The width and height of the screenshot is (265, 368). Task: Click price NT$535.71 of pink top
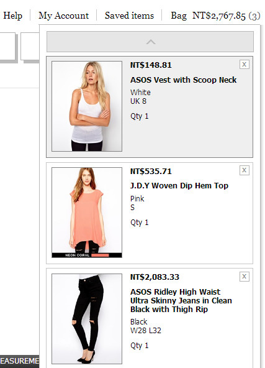point(151,172)
